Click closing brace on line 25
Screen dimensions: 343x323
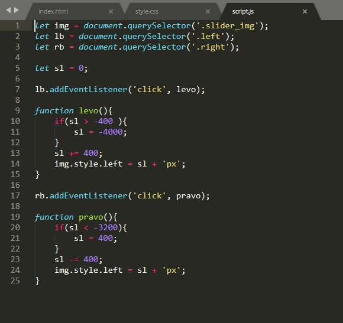pos(37,281)
